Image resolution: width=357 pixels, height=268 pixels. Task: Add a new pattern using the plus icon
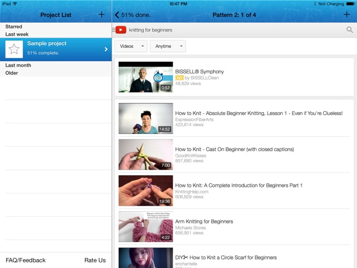[346, 14]
